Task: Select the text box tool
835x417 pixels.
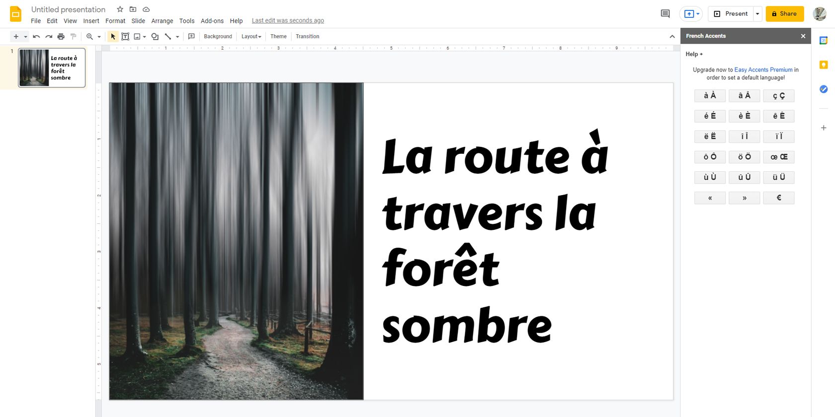Action: pos(125,36)
